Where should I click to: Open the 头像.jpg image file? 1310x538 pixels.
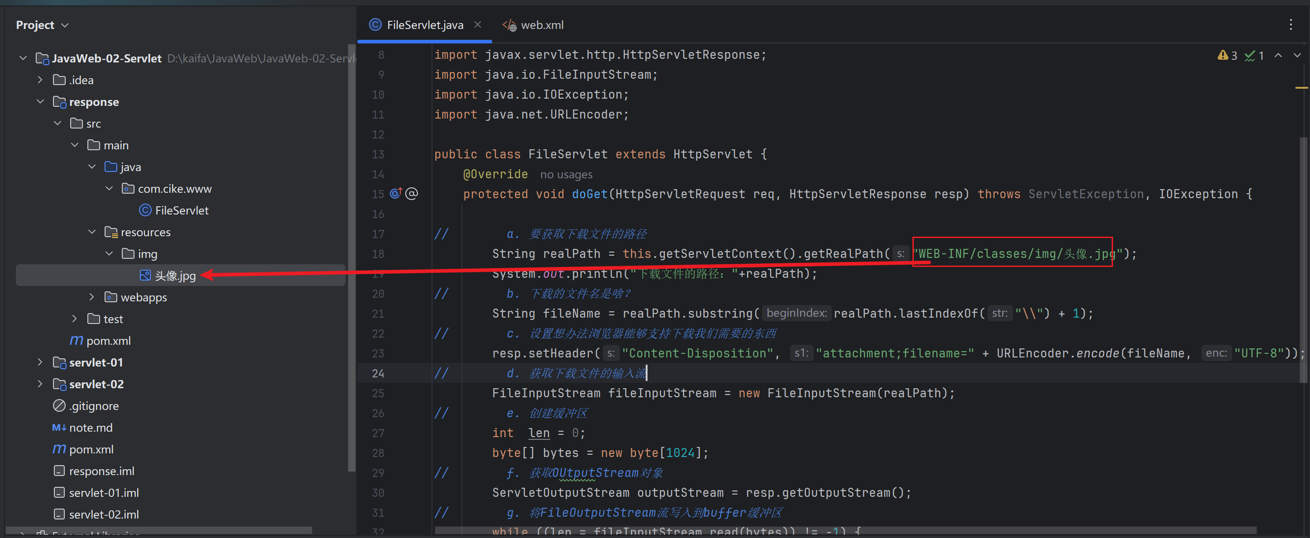pyautogui.click(x=174, y=276)
